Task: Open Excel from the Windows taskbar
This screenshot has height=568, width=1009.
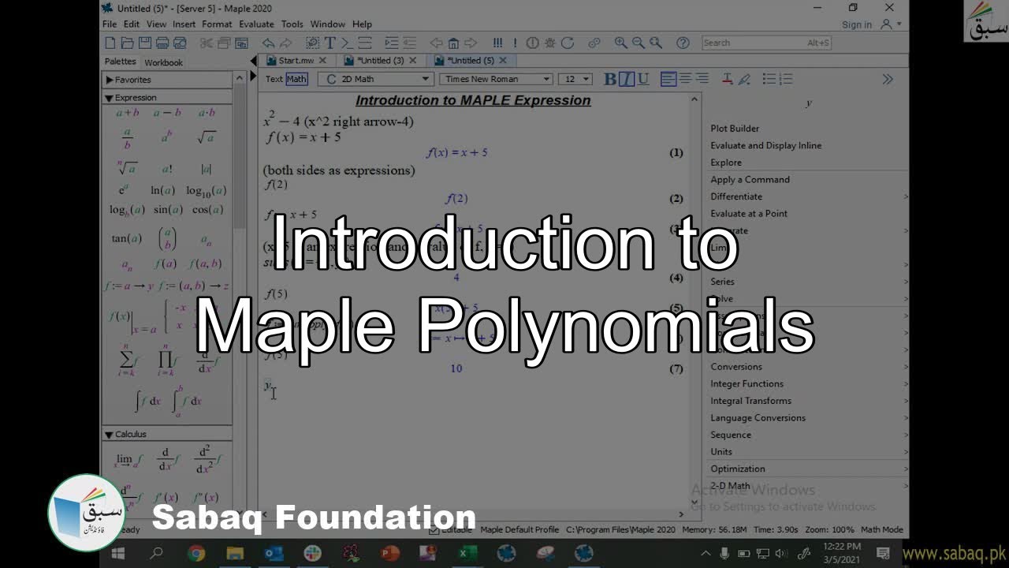Action: pyautogui.click(x=467, y=554)
